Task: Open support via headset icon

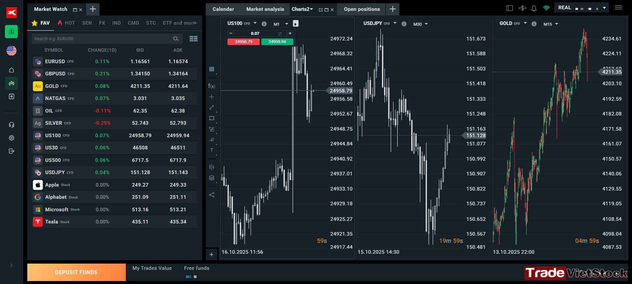Action: click(12, 125)
